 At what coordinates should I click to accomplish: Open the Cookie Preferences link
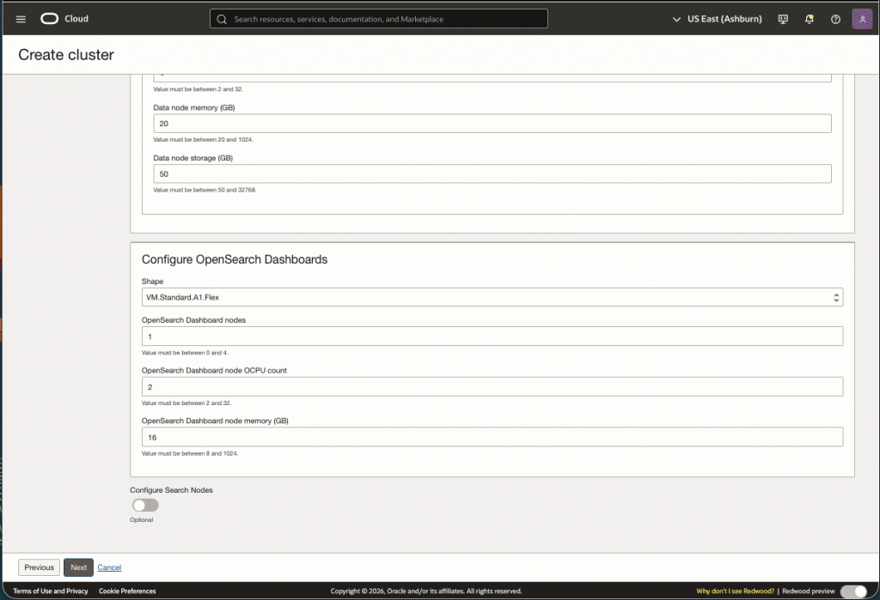pos(127,591)
